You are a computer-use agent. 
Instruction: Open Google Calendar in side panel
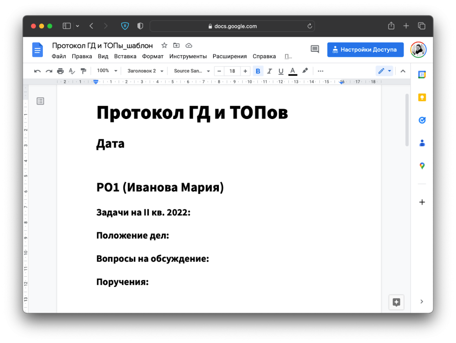tap(422, 75)
